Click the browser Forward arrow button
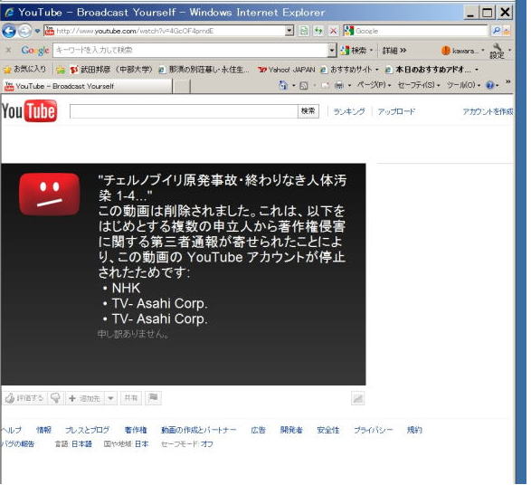 coord(24,31)
